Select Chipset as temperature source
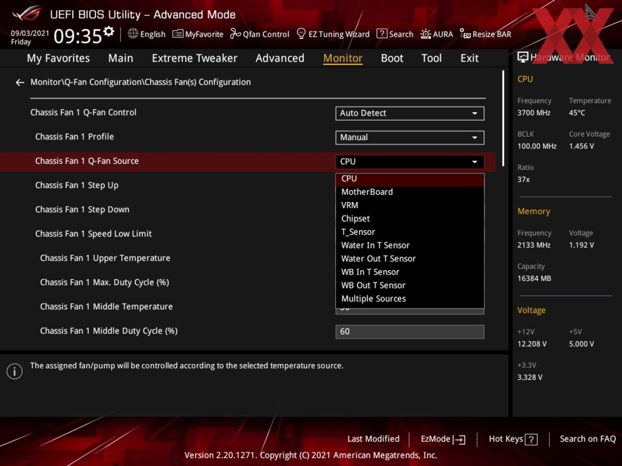 410,219
